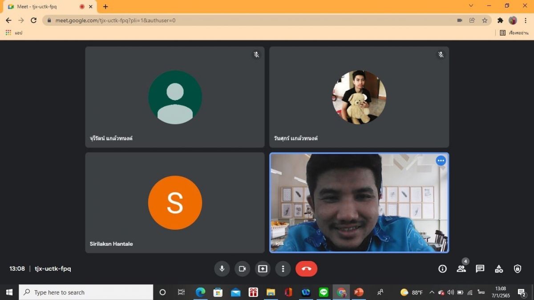Toggle Thai input language in system tray

coord(481,292)
